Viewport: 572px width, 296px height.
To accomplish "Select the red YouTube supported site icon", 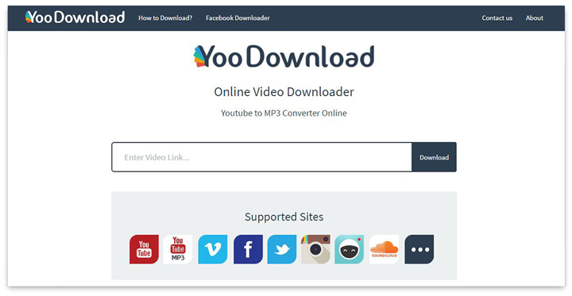I will (144, 249).
